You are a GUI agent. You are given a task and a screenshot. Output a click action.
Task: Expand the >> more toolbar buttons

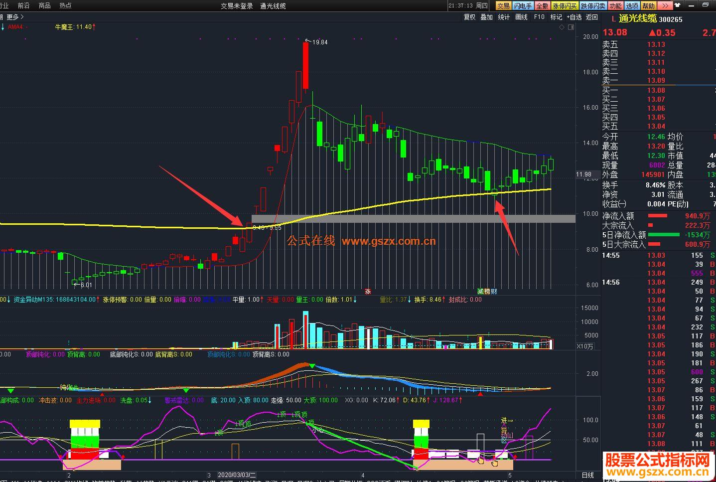[x=665, y=6]
